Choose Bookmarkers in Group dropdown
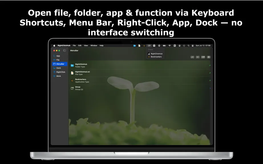 pos(155,57)
